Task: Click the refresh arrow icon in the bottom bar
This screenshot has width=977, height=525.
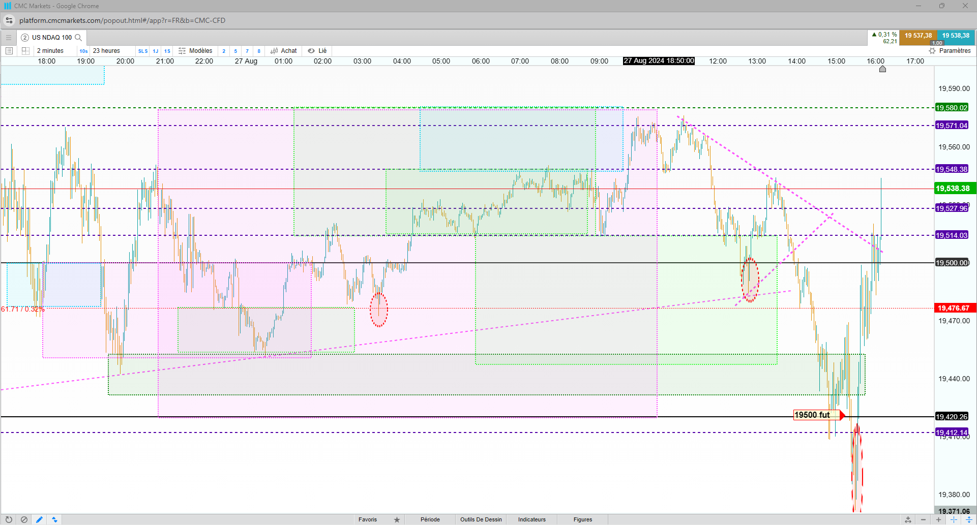Action: tap(9, 519)
